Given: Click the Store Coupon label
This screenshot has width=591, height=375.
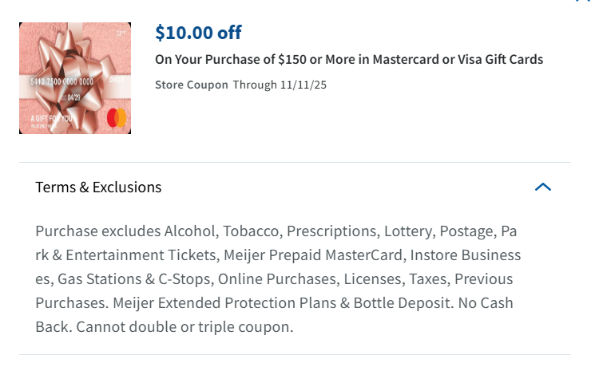Looking at the screenshot, I should coord(191,85).
